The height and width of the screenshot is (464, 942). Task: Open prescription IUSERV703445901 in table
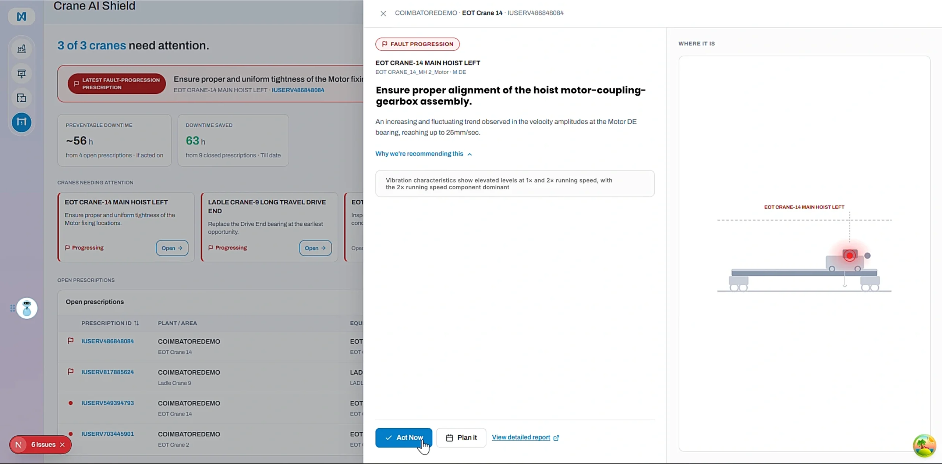(107, 434)
